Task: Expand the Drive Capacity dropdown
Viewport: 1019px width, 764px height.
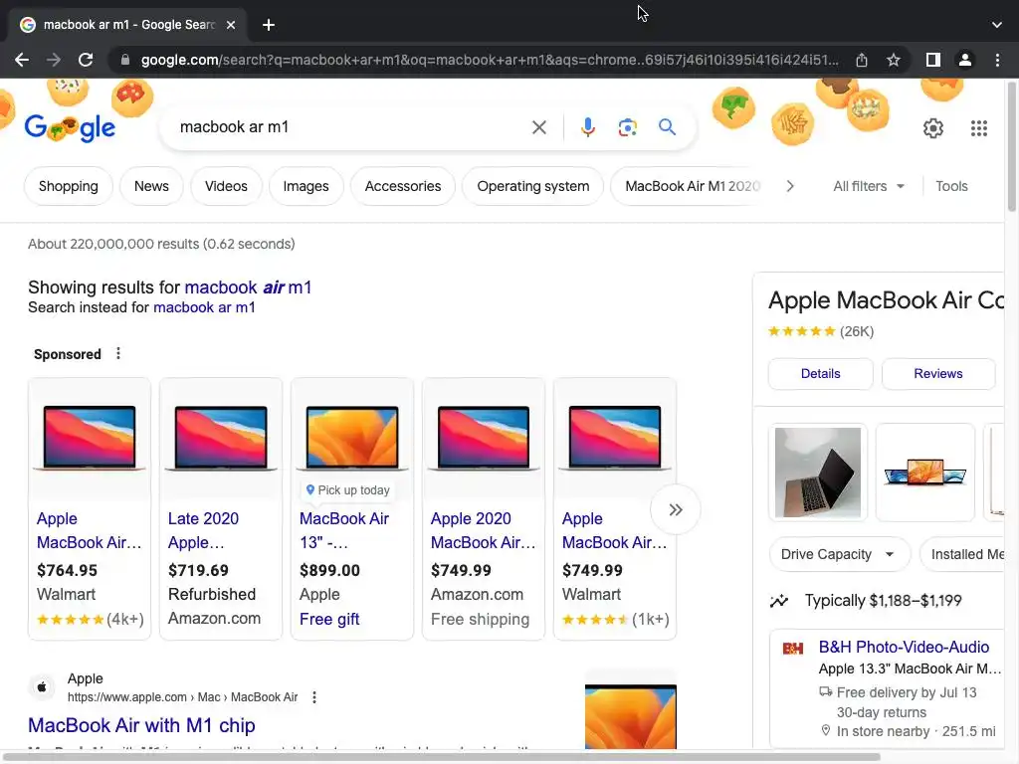Action: click(x=839, y=554)
